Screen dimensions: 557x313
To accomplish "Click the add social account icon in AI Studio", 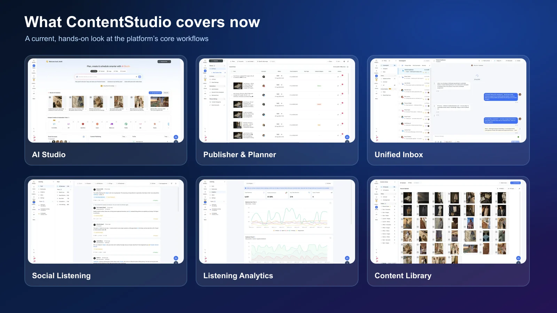I will (84, 137).
